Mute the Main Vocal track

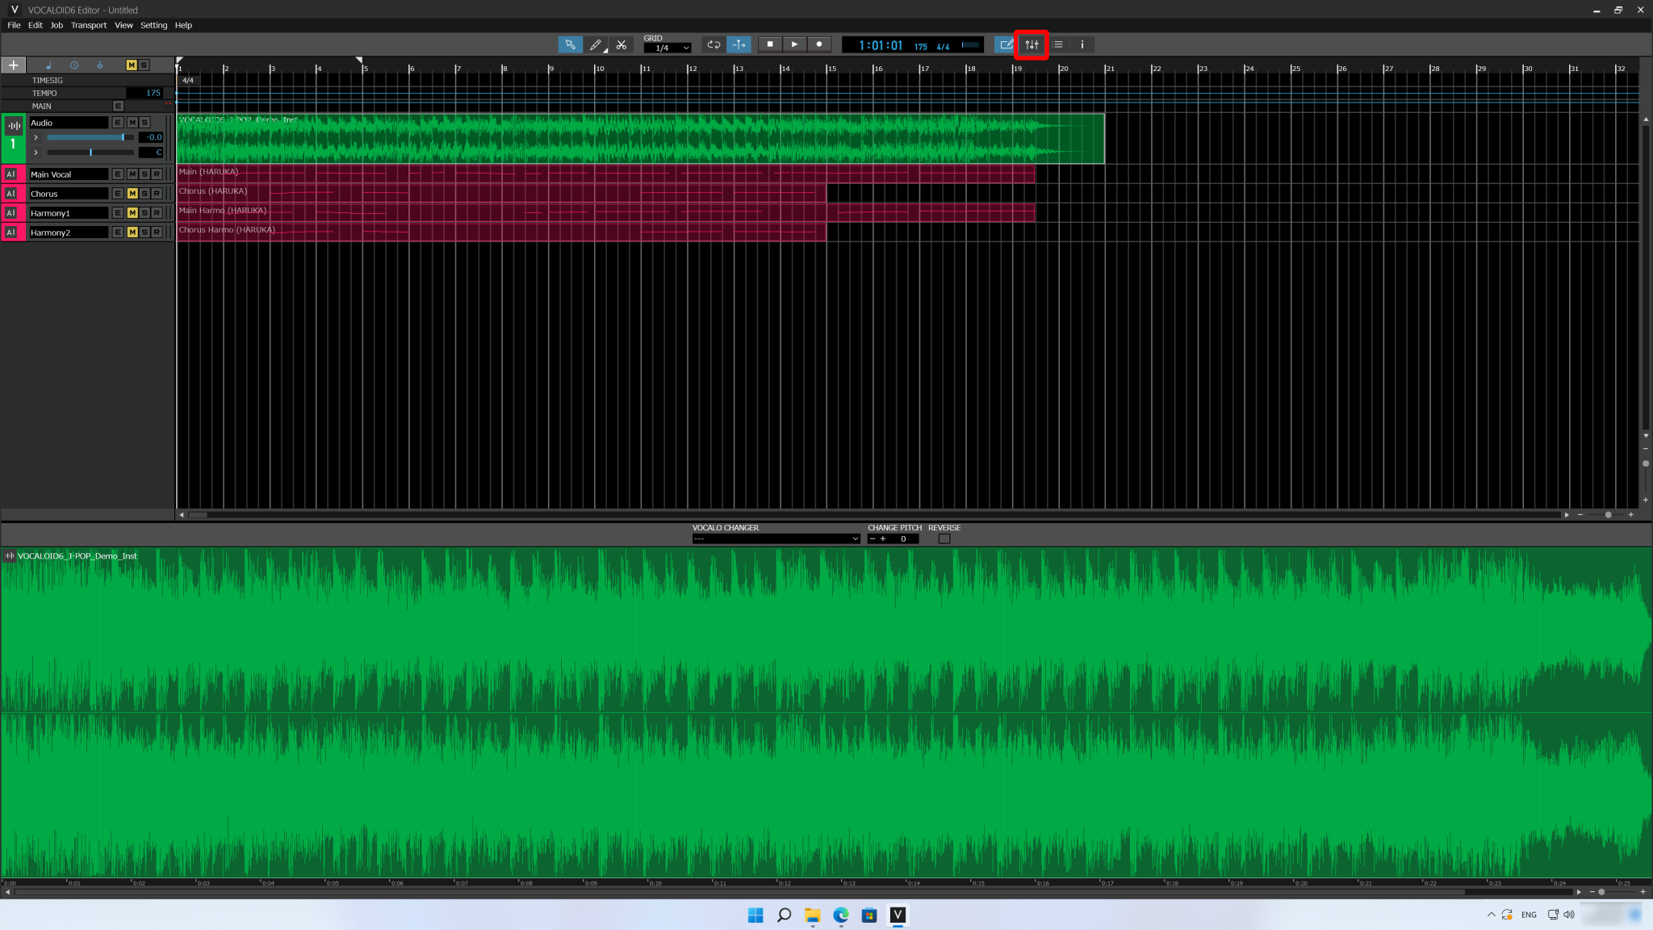(132, 174)
